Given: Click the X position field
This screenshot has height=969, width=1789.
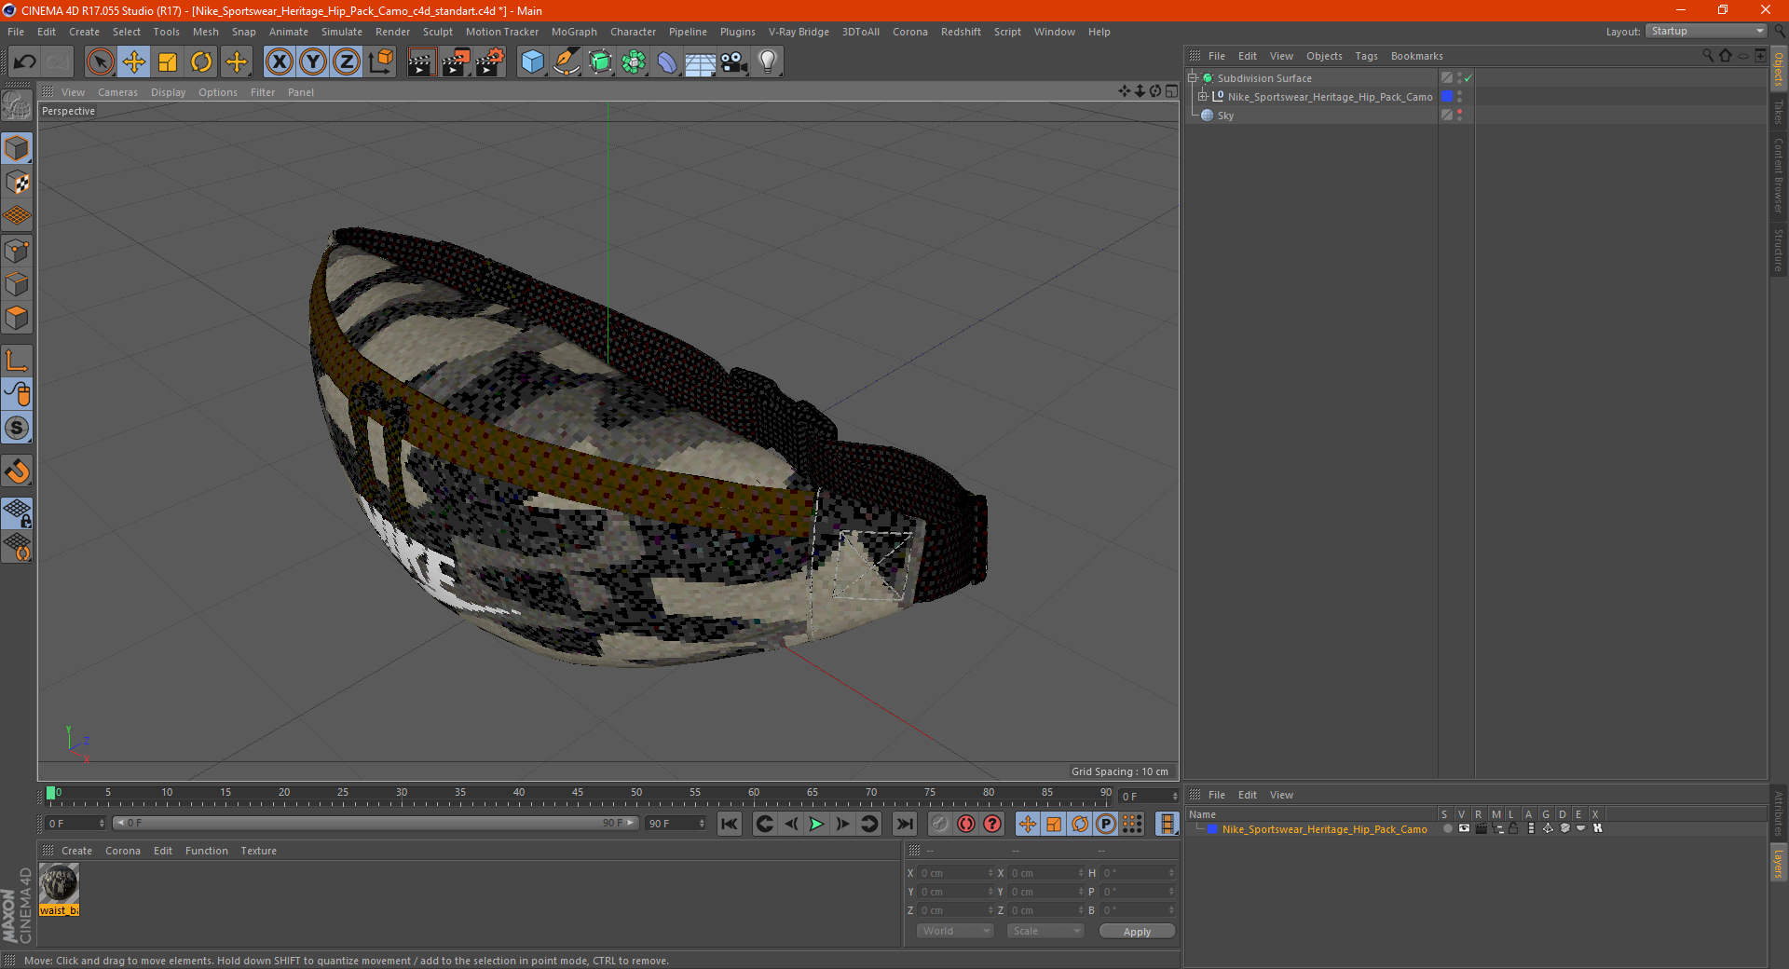Looking at the screenshot, I should click(x=956, y=873).
